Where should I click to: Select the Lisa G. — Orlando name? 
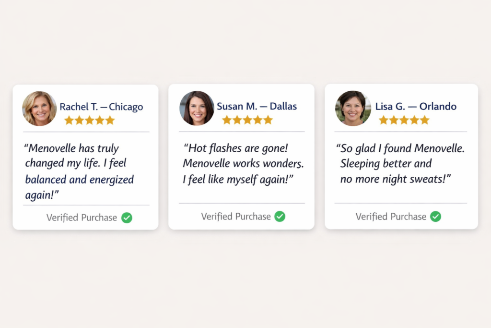point(416,106)
